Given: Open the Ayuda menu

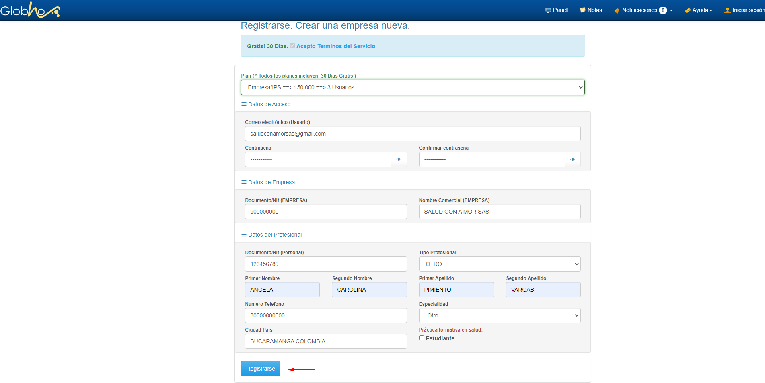Looking at the screenshot, I should 699,10.
